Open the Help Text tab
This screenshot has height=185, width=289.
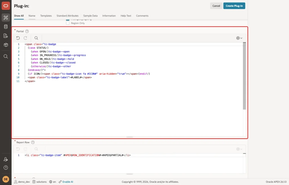tap(126, 16)
